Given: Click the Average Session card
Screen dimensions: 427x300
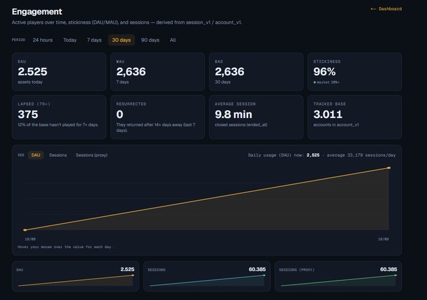Looking at the screenshot, I should tap(256, 117).
